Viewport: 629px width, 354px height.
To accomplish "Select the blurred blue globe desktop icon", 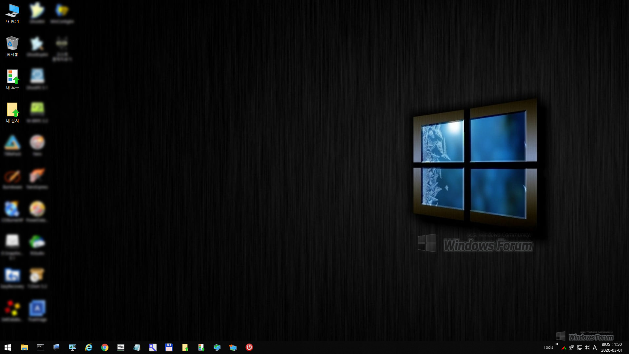I will [x=12, y=212].
